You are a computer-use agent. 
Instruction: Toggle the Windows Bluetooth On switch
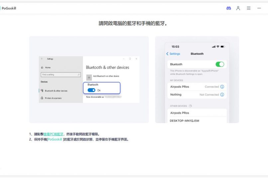pyautogui.click(x=91, y=90)
